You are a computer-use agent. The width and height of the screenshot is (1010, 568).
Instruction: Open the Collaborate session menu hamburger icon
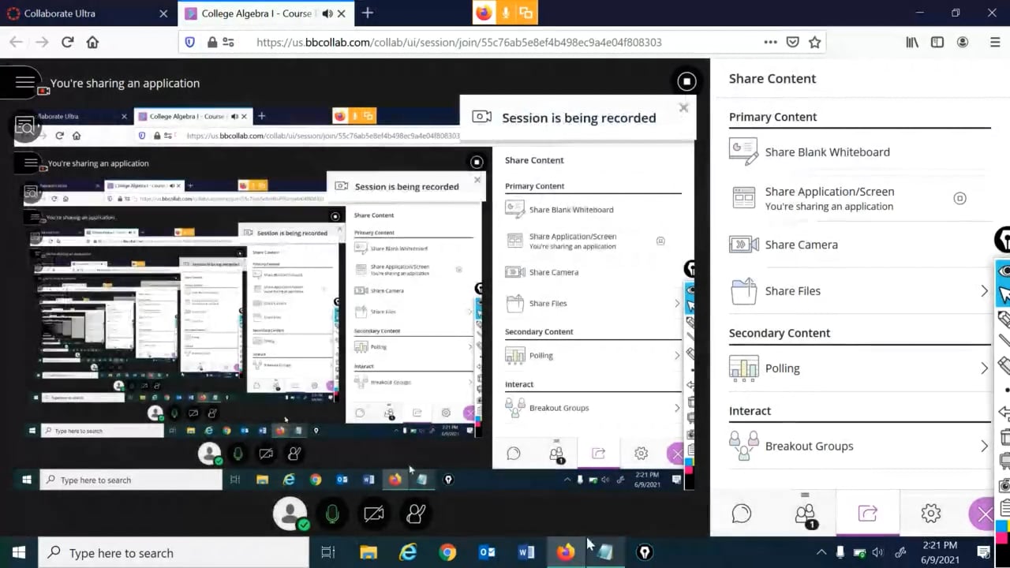click(24, 82)
